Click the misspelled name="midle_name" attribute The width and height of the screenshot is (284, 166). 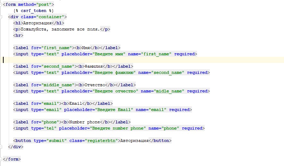(x=162, y=91)
